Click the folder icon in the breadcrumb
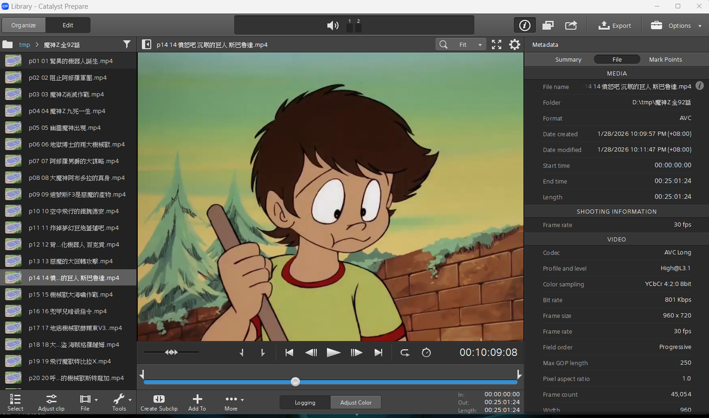The image size is (709, 418). pos(8,44)
